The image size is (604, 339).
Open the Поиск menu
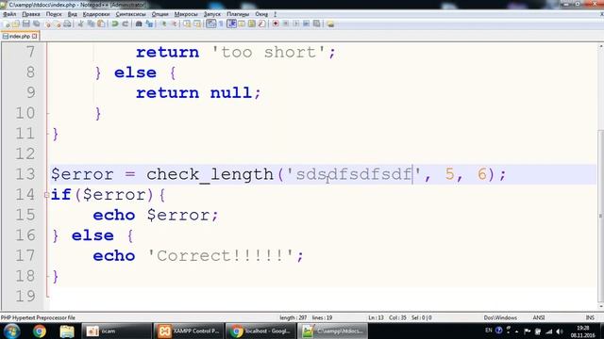54,14
